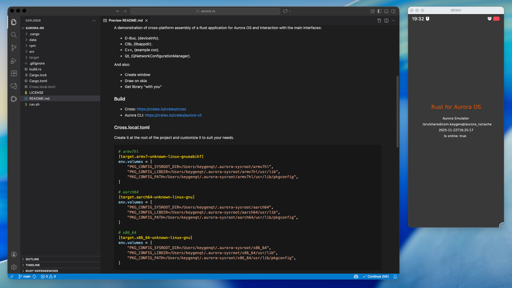This screenshot has width=512, height=288.
Task: Open the Source Control view
Action: click(x=14, y=48)
